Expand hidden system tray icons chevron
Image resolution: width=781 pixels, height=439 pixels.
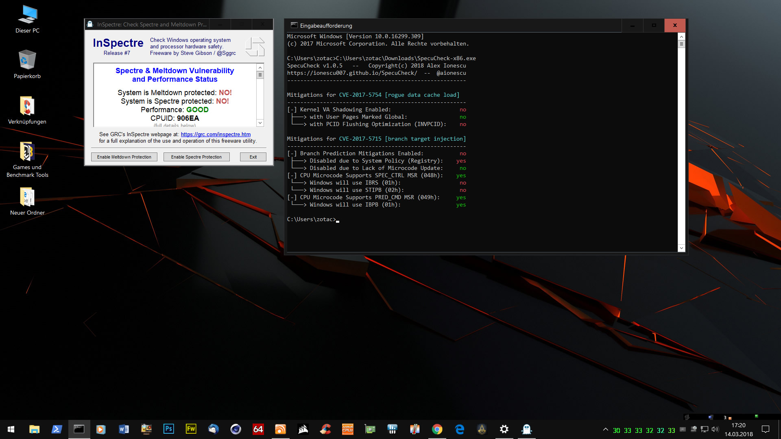(606, 429)
